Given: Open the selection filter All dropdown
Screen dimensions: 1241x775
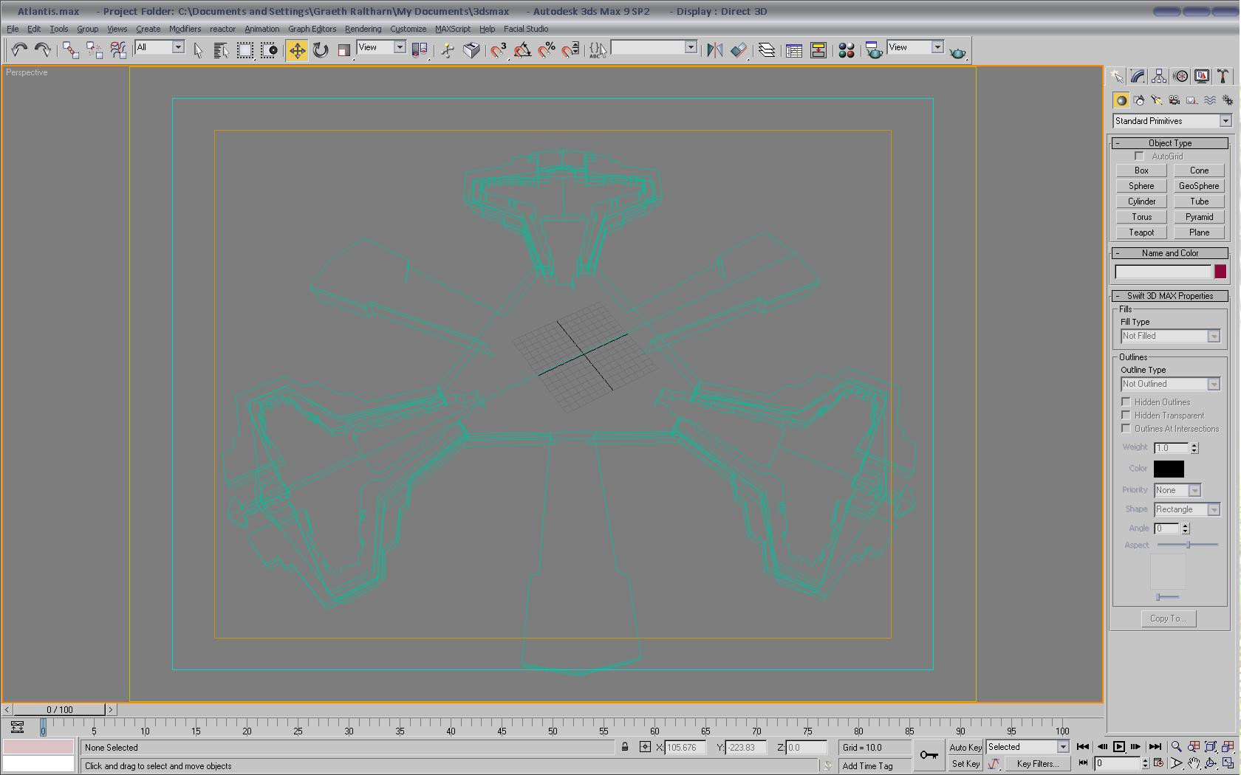Looking at the screenshot, I should (x=160, y=47).
